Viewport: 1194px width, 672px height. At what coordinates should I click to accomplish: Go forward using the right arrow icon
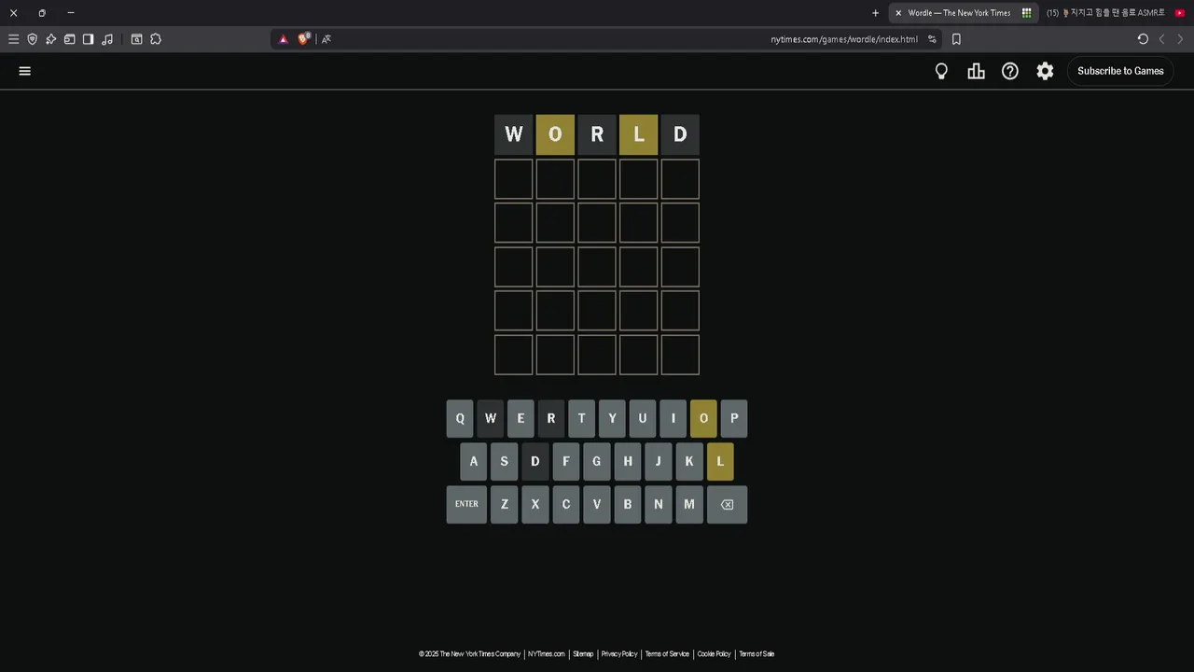pyautogui.click(x=1180, y=39)
